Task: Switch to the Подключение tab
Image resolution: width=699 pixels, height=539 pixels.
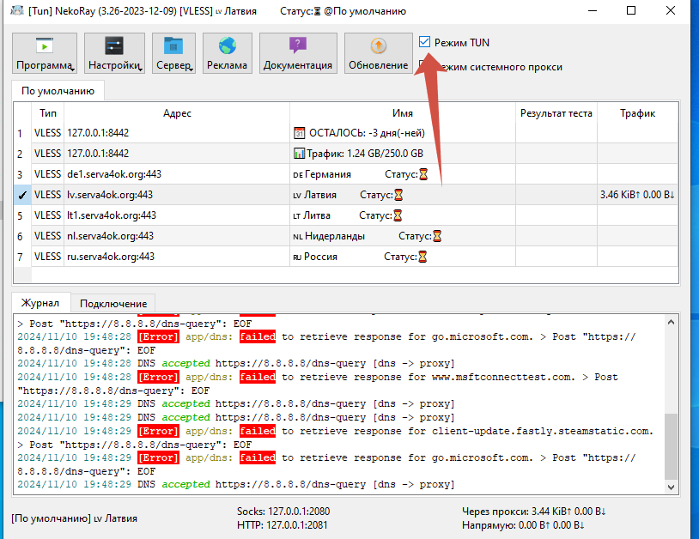Action: [113, 303]
